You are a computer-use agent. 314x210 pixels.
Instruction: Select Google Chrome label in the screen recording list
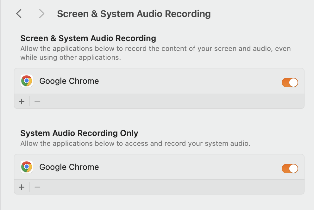coord(69,81)
